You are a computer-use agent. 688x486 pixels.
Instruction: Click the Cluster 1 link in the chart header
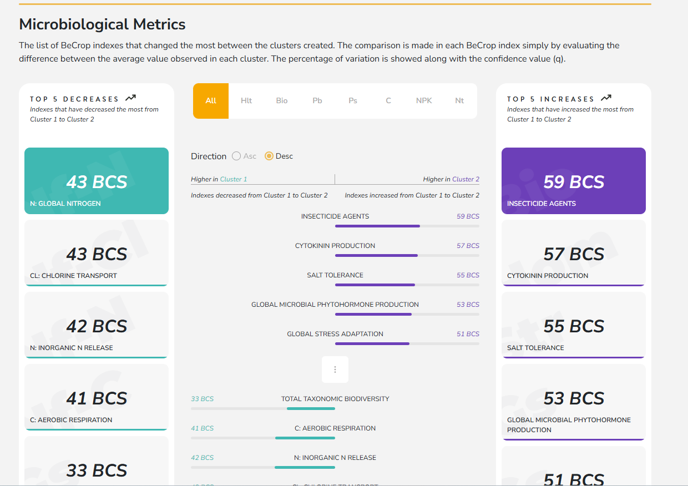234,179
